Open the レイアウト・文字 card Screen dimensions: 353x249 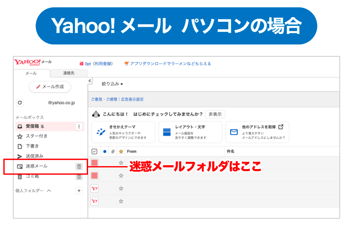190,132
